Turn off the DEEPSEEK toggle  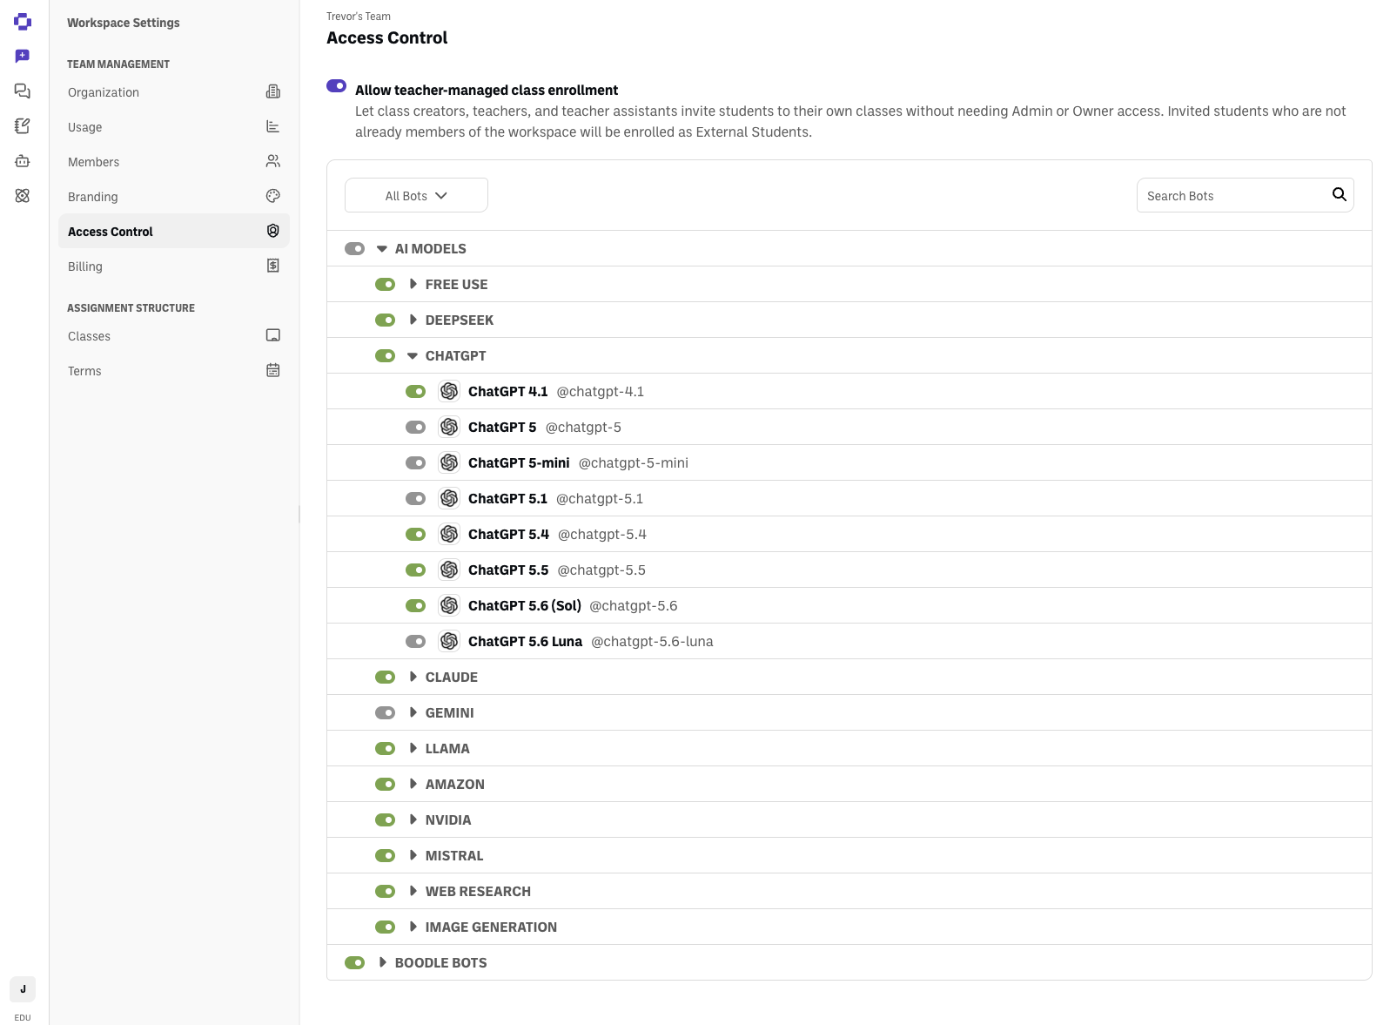(386, 320)
